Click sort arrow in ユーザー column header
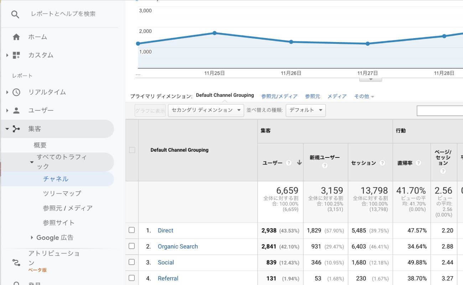The height and width of the screenshot is (285, 463). [x=299, y=162]
